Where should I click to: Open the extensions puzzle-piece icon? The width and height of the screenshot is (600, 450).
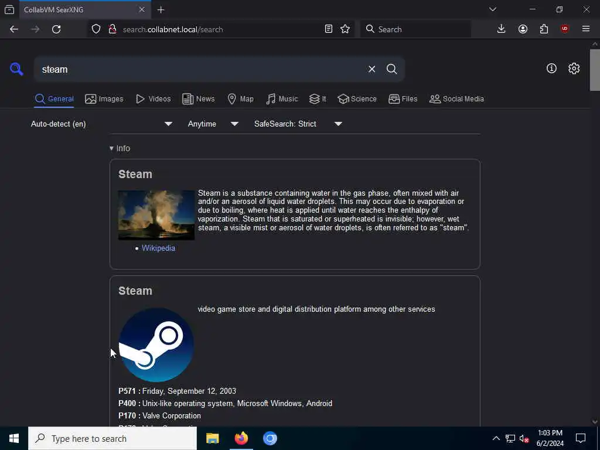(x=544, y=29)
